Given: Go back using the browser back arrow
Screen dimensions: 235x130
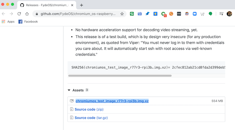Looking at the screenshot, I should [x=3, y=14].
